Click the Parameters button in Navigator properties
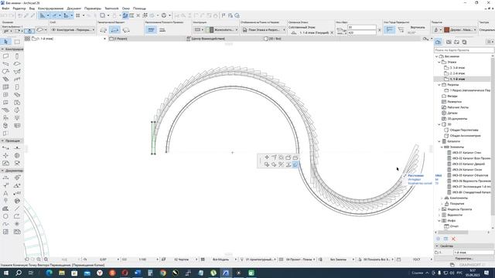Viewport: 495px width, 278px height. 464,258
